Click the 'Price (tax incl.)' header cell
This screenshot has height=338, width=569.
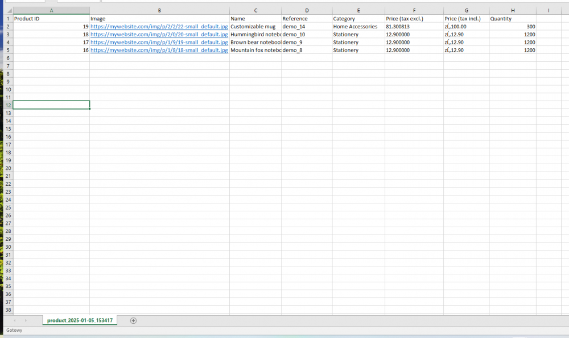[x=467, y=19]
